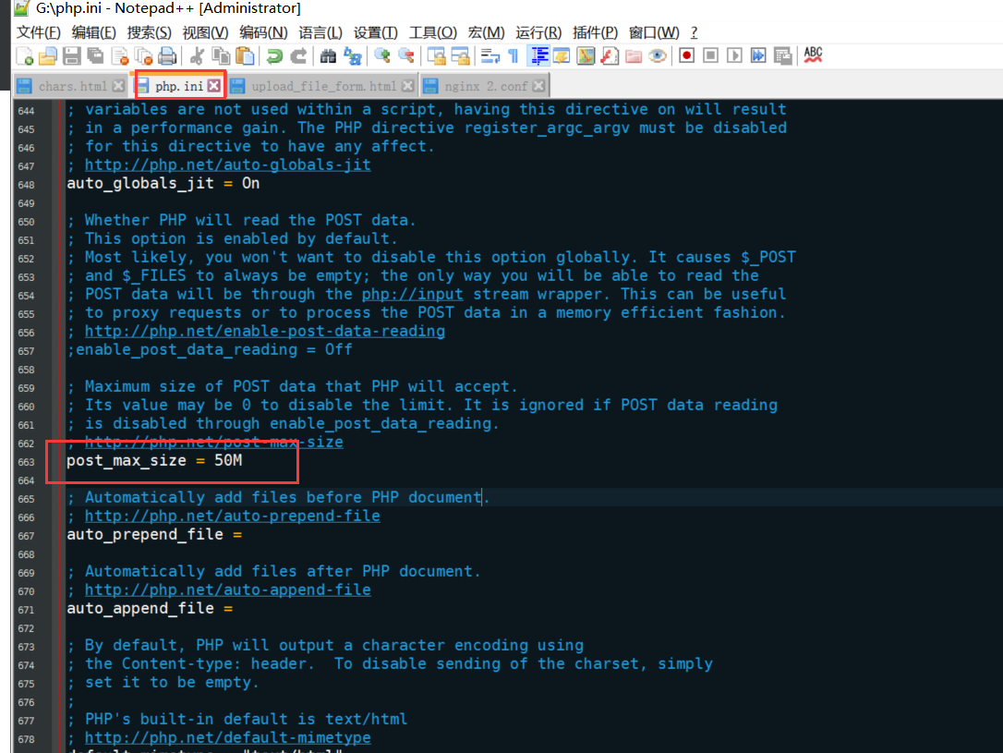Copy selection with toolbar Copy icon
Viewport: 1003px width, 753px height.
tap(221, 56)
